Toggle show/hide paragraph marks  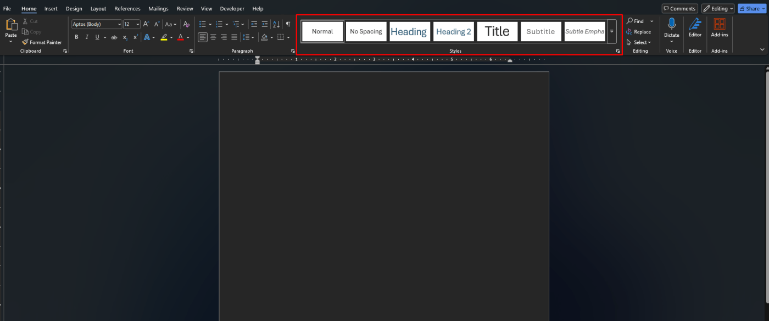[288, 24]
